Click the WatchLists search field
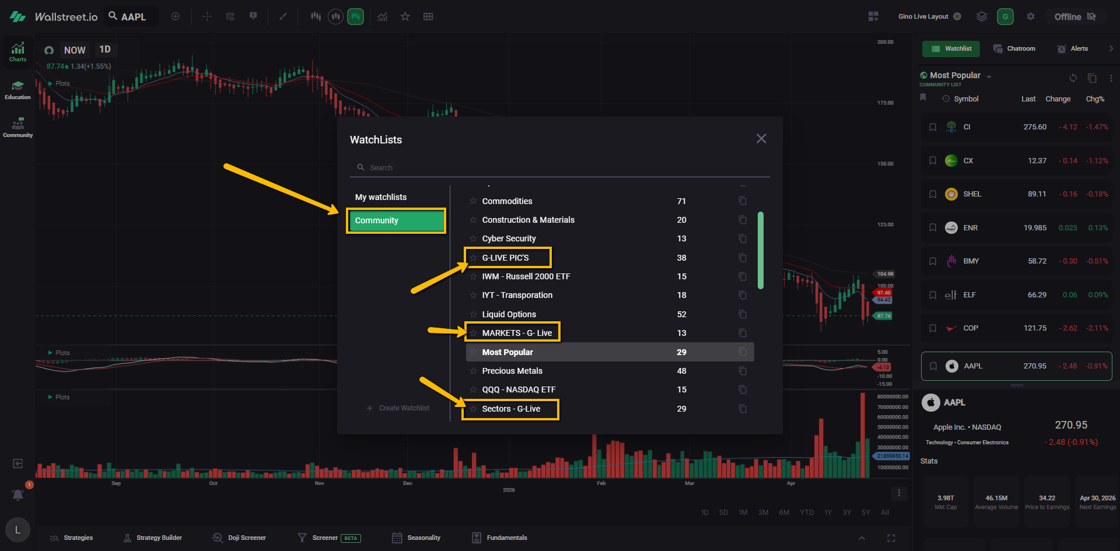This screenshot has width=1120, height=551. [560, 168]
